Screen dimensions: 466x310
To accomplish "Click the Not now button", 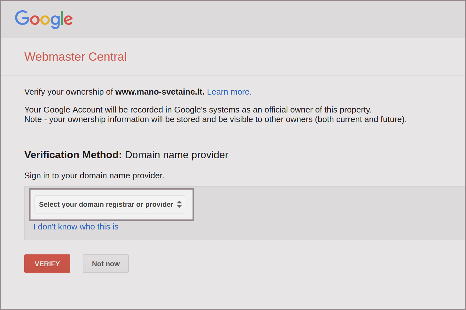I will [105, 264].
